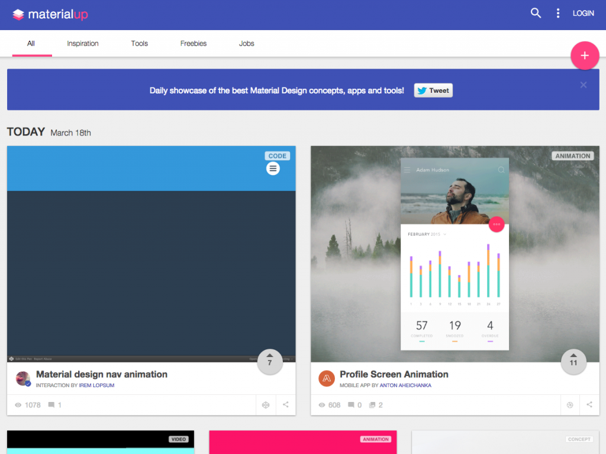Image resolution: width=606 pixels, height=454 pixels.
Task: Switch to the Freebies tab
Action: click(x=193, y=43)
